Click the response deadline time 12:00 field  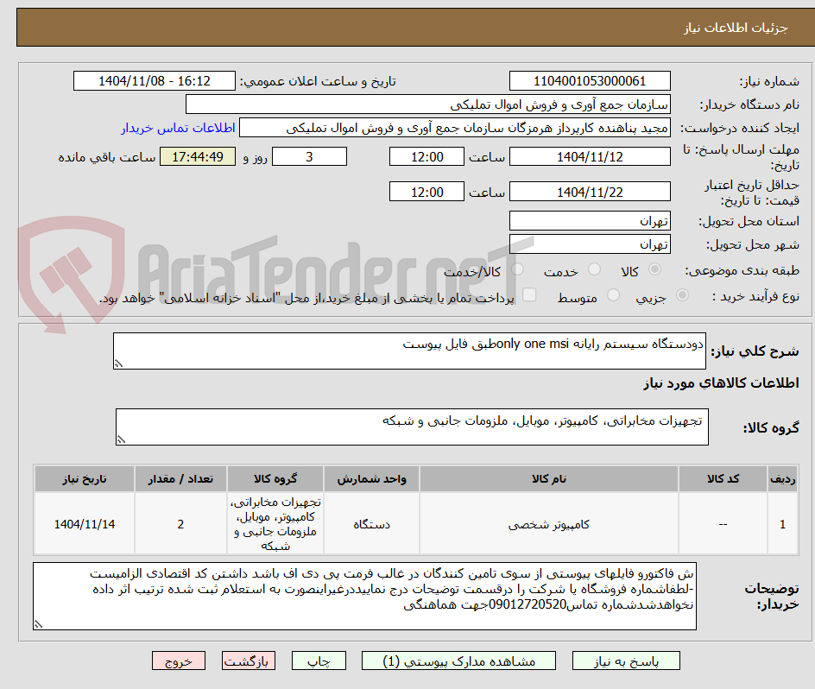point(426,156)
